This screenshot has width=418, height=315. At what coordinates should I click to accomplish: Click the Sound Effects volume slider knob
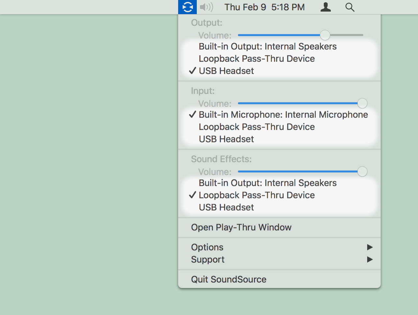coord(362,171)
